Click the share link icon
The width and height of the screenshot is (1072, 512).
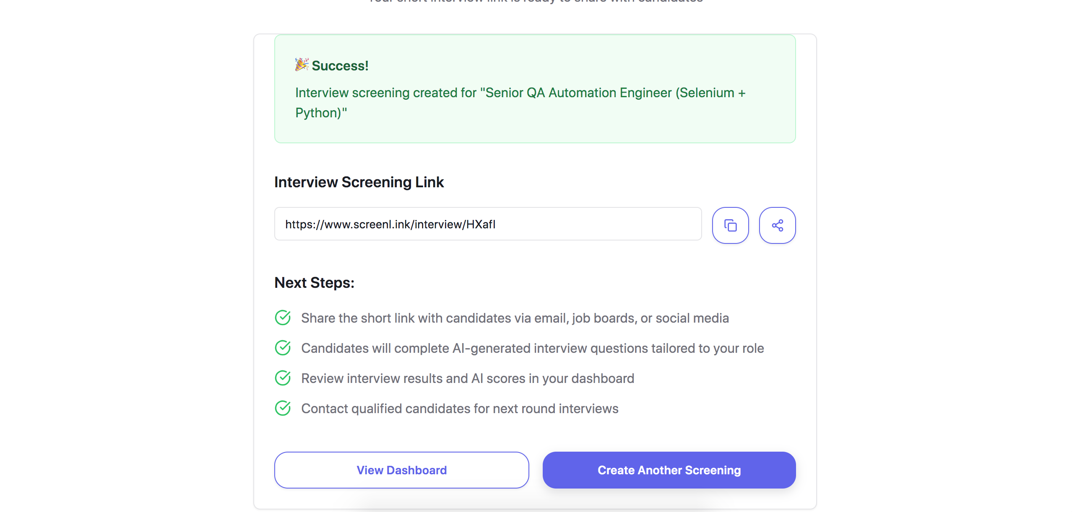777,225
